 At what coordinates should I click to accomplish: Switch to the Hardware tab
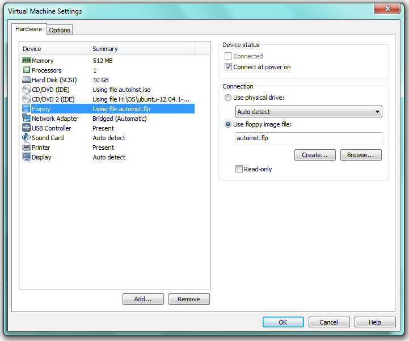point(29,29)
